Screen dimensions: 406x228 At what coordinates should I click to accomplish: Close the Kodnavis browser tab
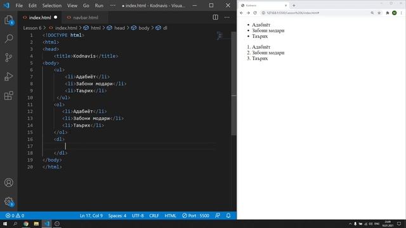[x=286, y=6]
